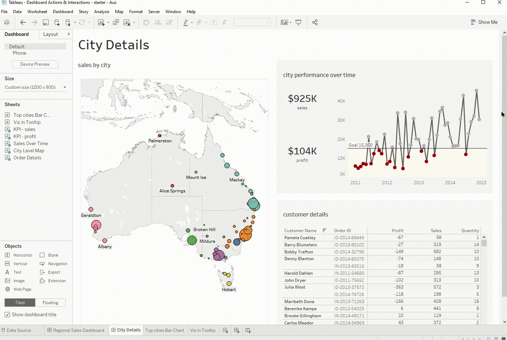Image resolution: width=507 pixels, height=340 pixels.
Task: Expand the Dashboard pane options arrows
Action: tap(69, 34)
